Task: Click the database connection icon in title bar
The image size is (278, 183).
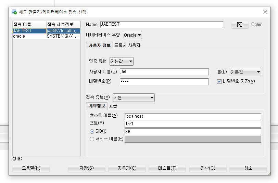Action: 14,12
